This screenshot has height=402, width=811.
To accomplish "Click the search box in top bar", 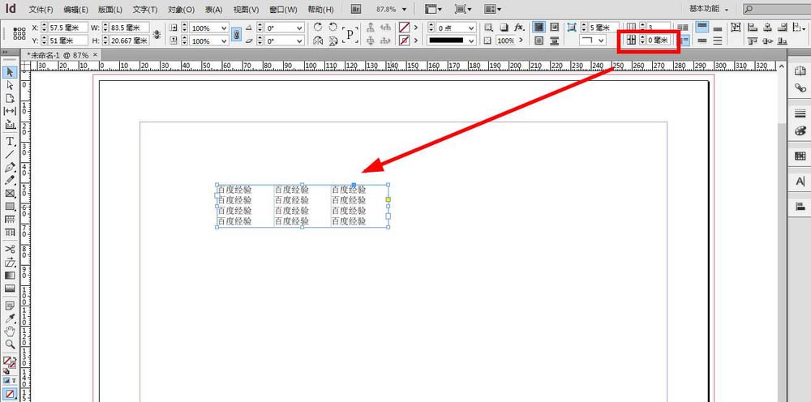I will tap(776, 9).
